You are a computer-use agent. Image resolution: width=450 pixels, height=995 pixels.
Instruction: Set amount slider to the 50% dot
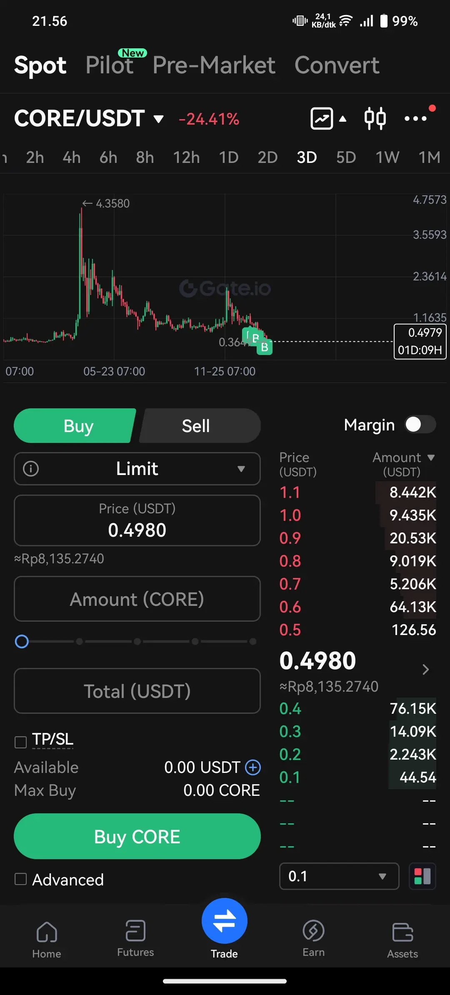137,641
